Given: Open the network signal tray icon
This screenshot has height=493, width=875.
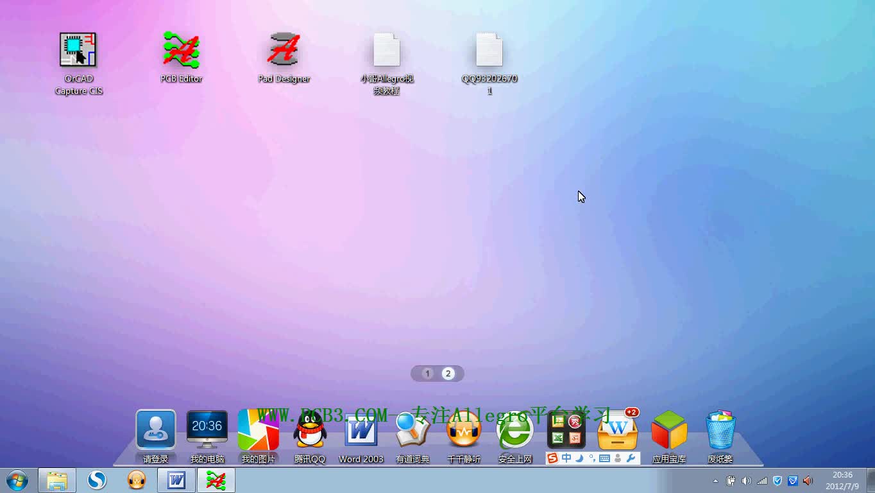Looking at the screenshot, I should pyautogui.click(x=762, y=481).
